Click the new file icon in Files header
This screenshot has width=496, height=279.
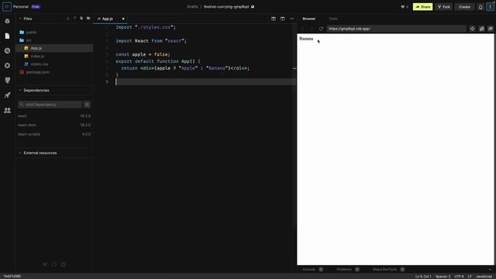81,19
